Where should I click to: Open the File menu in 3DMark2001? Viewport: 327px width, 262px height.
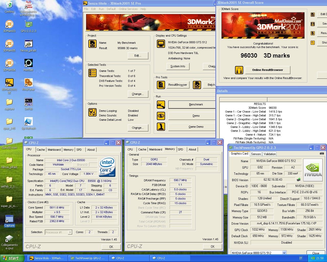(86, 9)
